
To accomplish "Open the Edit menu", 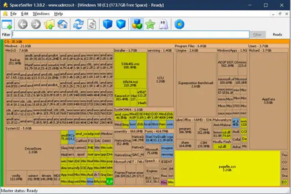I will coord(25,14).
